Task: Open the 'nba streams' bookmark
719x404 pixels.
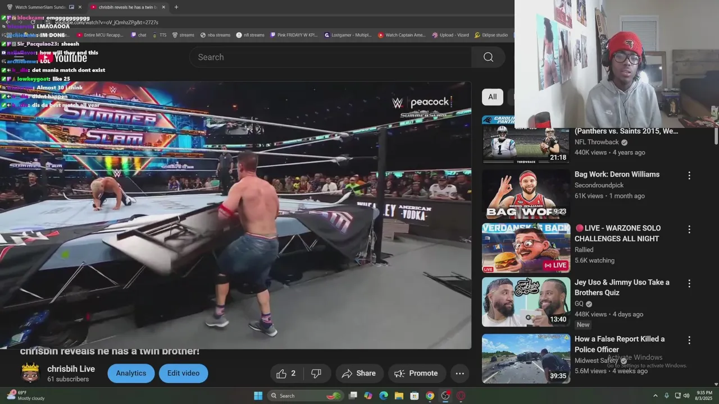Action: pos(215,35)
